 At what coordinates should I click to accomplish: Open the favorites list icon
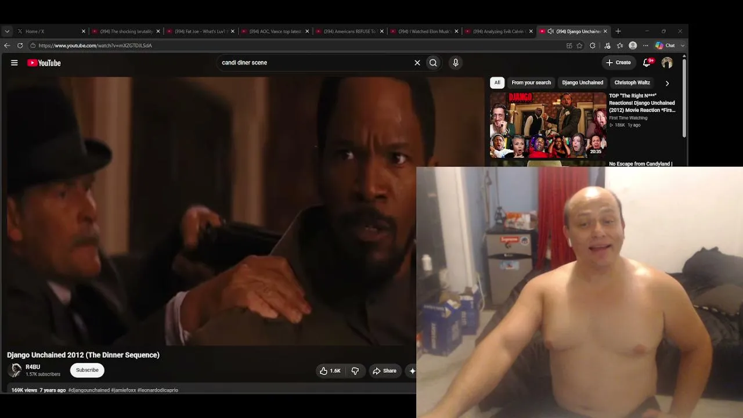point(620,45)
